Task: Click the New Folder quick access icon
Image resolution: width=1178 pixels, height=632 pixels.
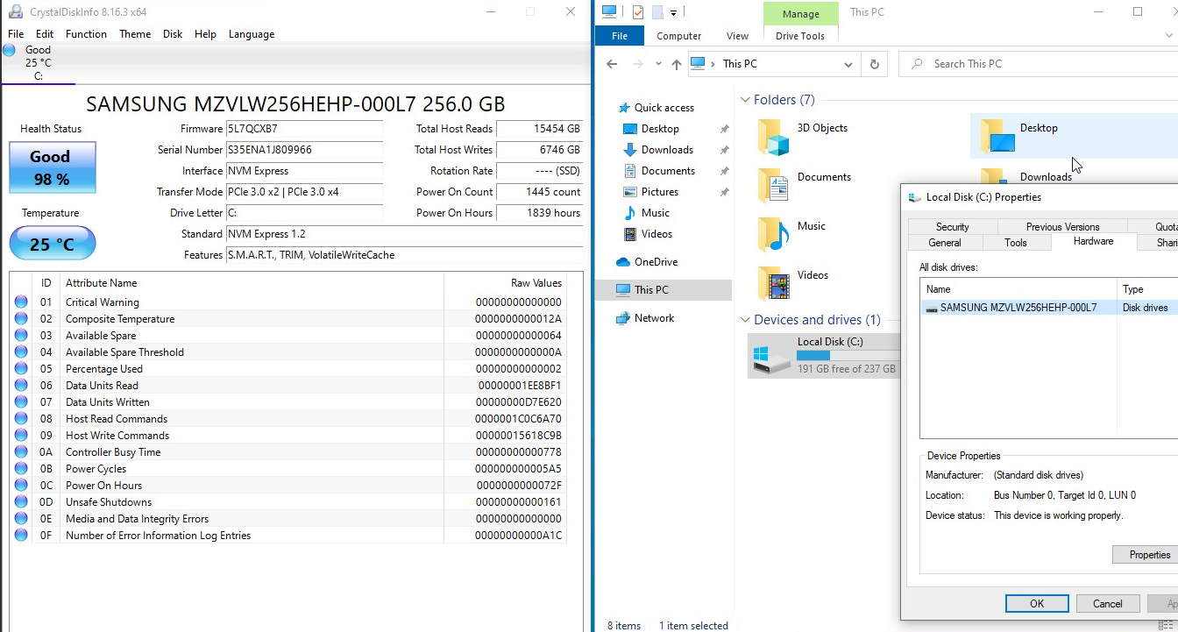Action: pyautogui.click(x=656, y=12)
